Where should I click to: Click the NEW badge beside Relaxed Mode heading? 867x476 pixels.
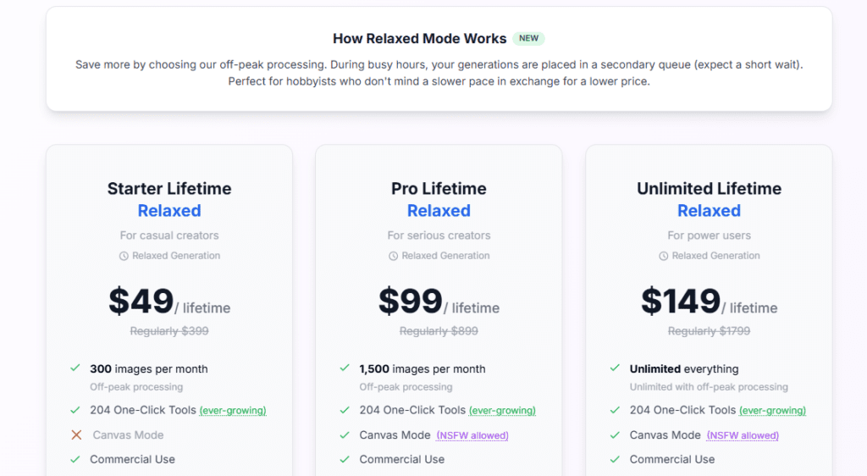coord(528,39)
